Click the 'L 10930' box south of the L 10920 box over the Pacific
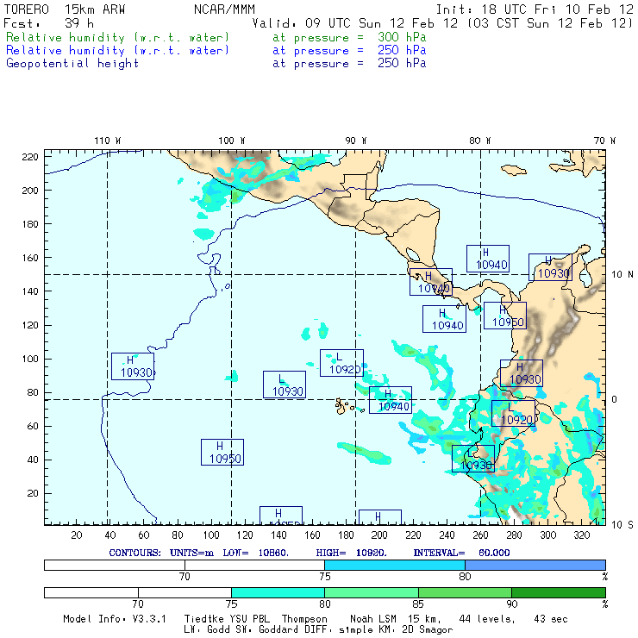This screenshot has width=638, height=638. tap(285, 385)
